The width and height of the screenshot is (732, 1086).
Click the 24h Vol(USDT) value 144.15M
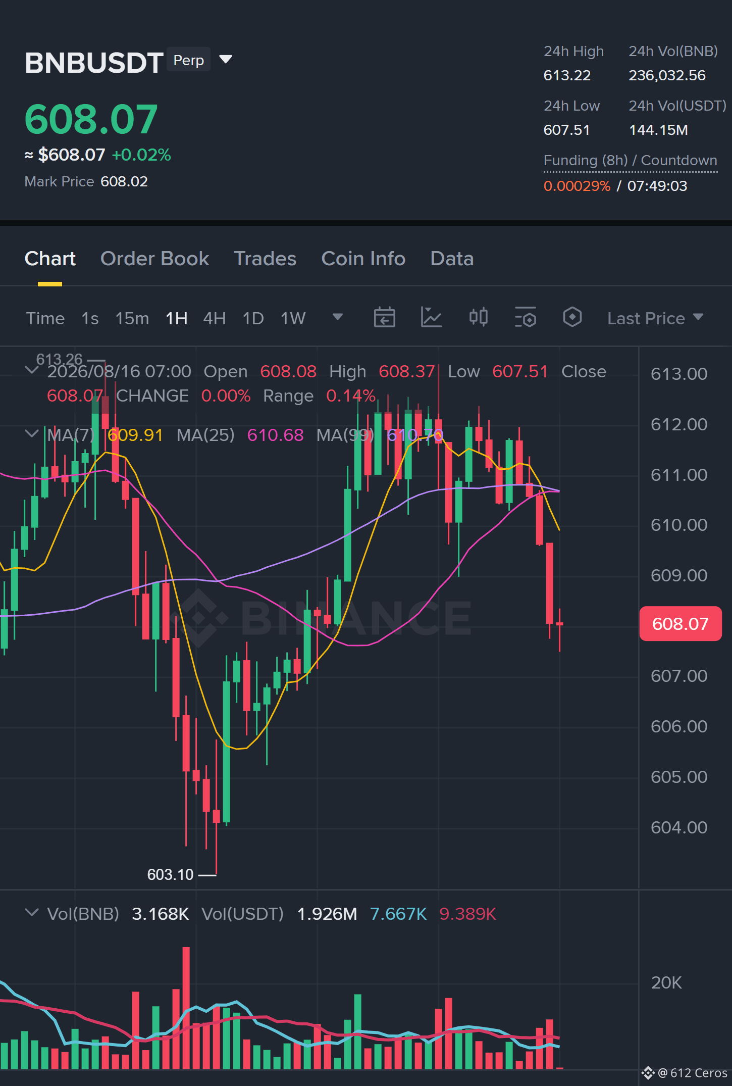[x=658, y=130]
